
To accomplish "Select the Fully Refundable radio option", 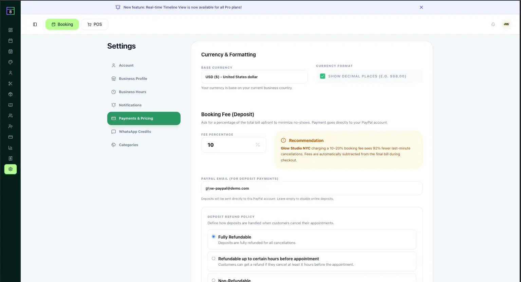I will coord(213,236).
